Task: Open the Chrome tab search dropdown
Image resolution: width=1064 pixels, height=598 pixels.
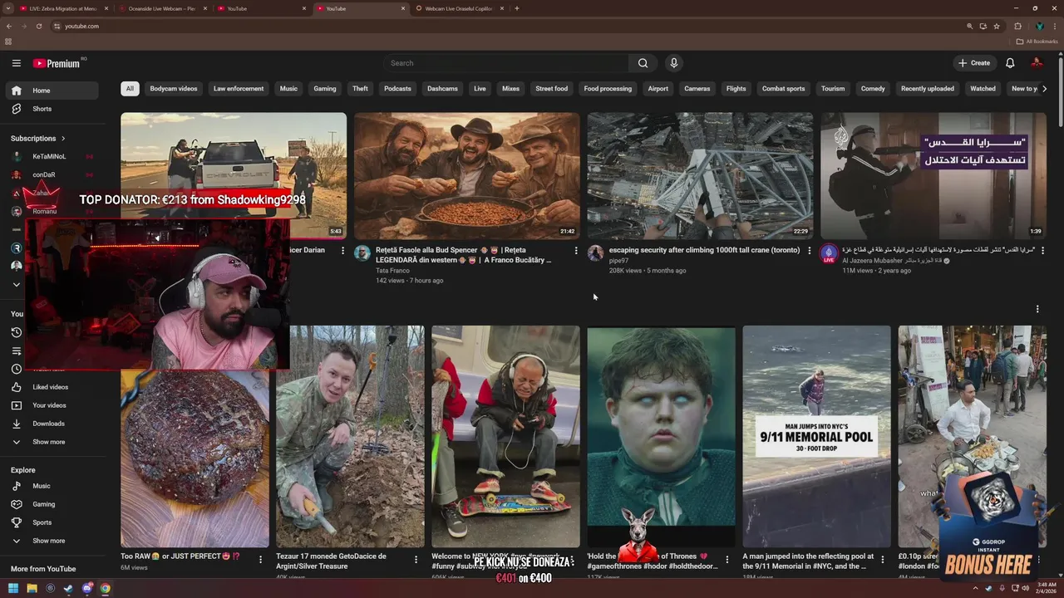Action: click(x=10, y=8)
